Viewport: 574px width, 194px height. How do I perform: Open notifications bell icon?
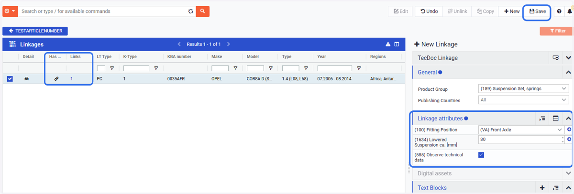(569, 11)
